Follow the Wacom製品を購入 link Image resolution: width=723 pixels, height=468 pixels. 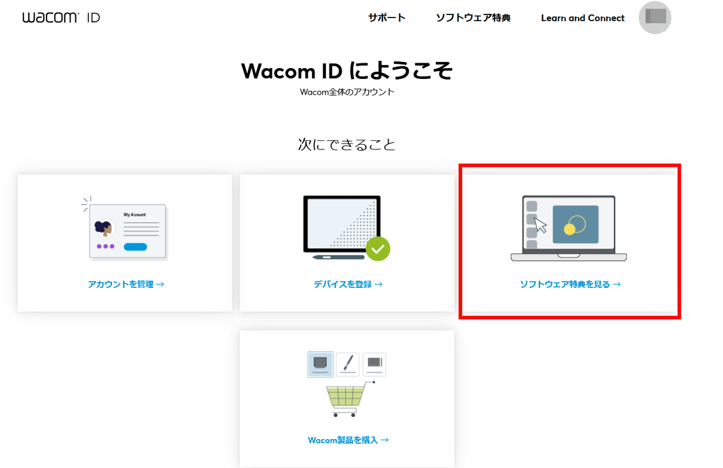pyautogui.click(x=348, y=440)
